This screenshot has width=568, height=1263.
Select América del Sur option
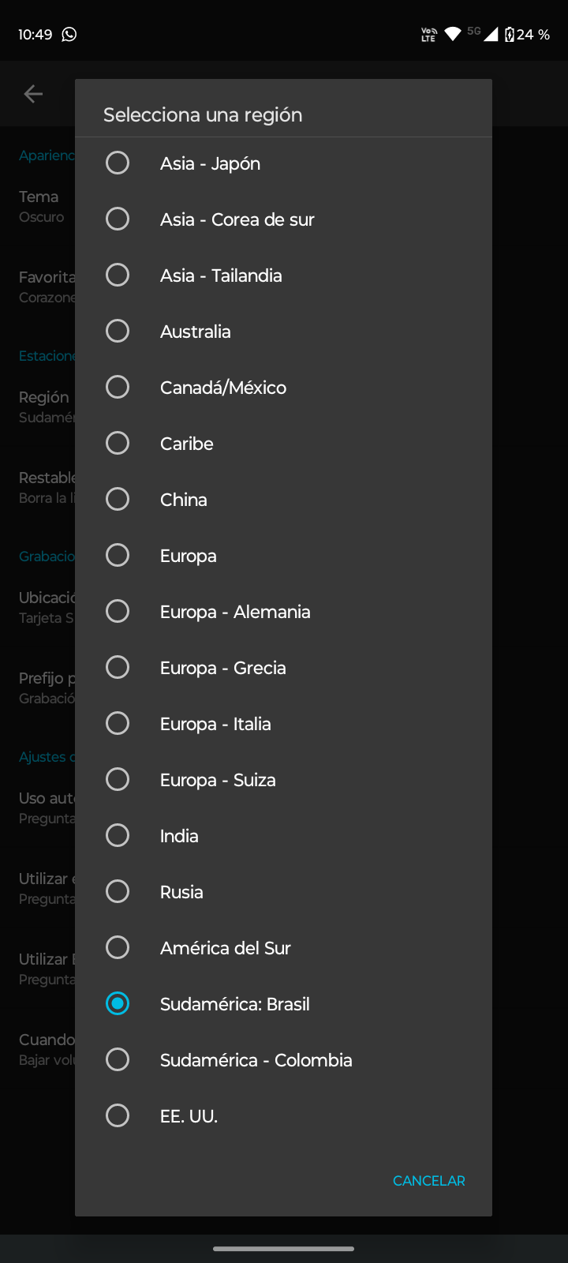pyautogui.click(x=118, y=948)
